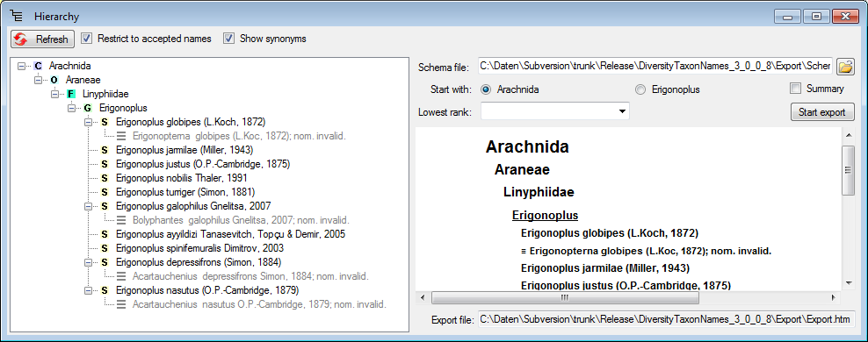
Task: Click preview scroll right arrow
Action: [x=834, y=298]
